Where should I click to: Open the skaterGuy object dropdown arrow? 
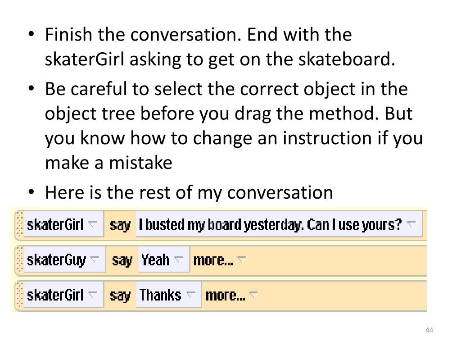click(x=95, y=259)
